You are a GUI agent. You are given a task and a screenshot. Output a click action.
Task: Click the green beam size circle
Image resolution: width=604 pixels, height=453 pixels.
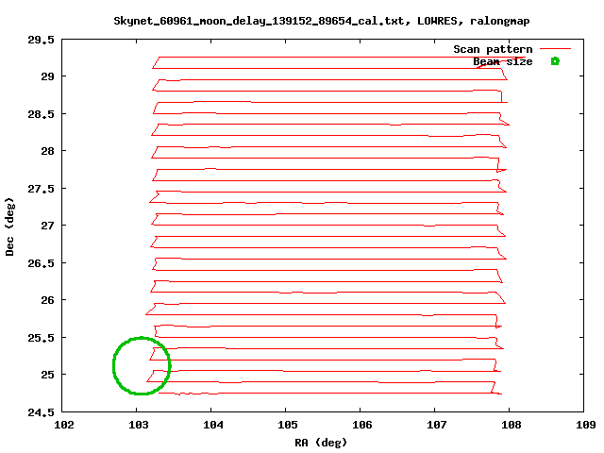coord(114,365)
